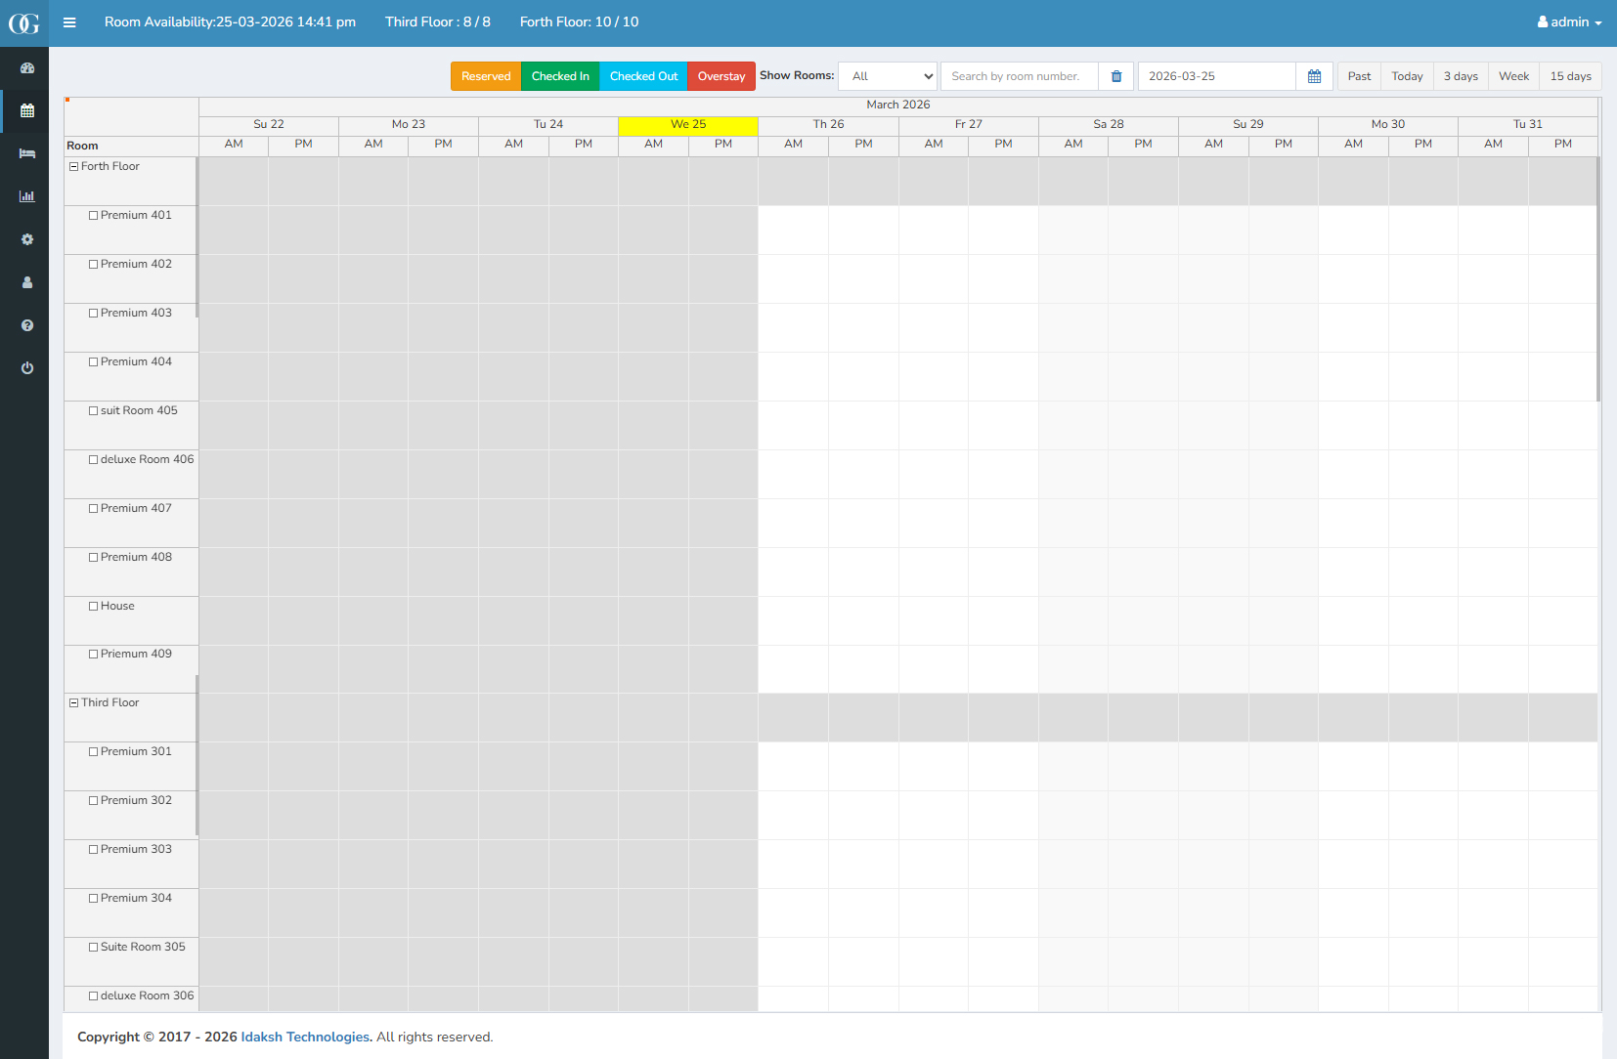The image size is (1617, 1059).
Task: Click the dashboard icon in the sidebar
Action: 27,68
